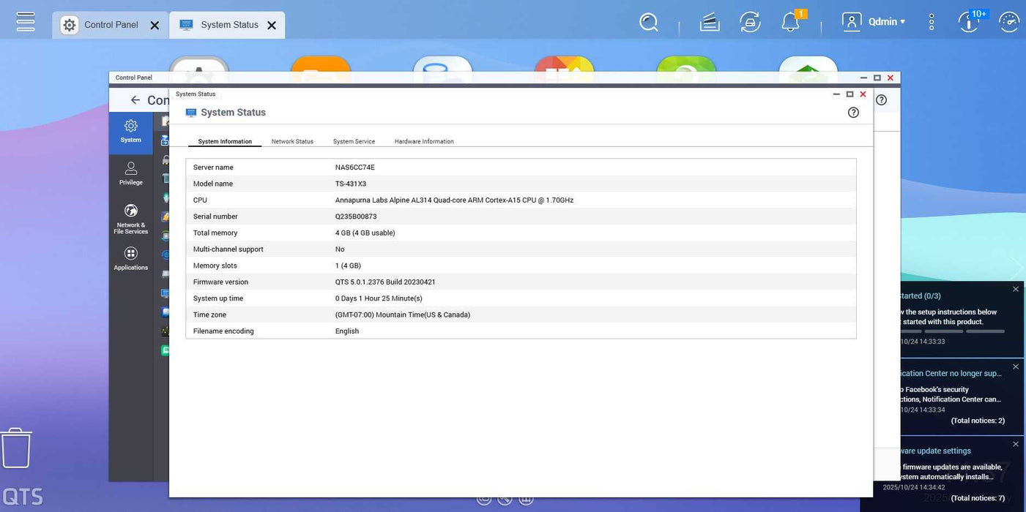
Task: Open the background tasks icon
Action: [x=710, y=23]
